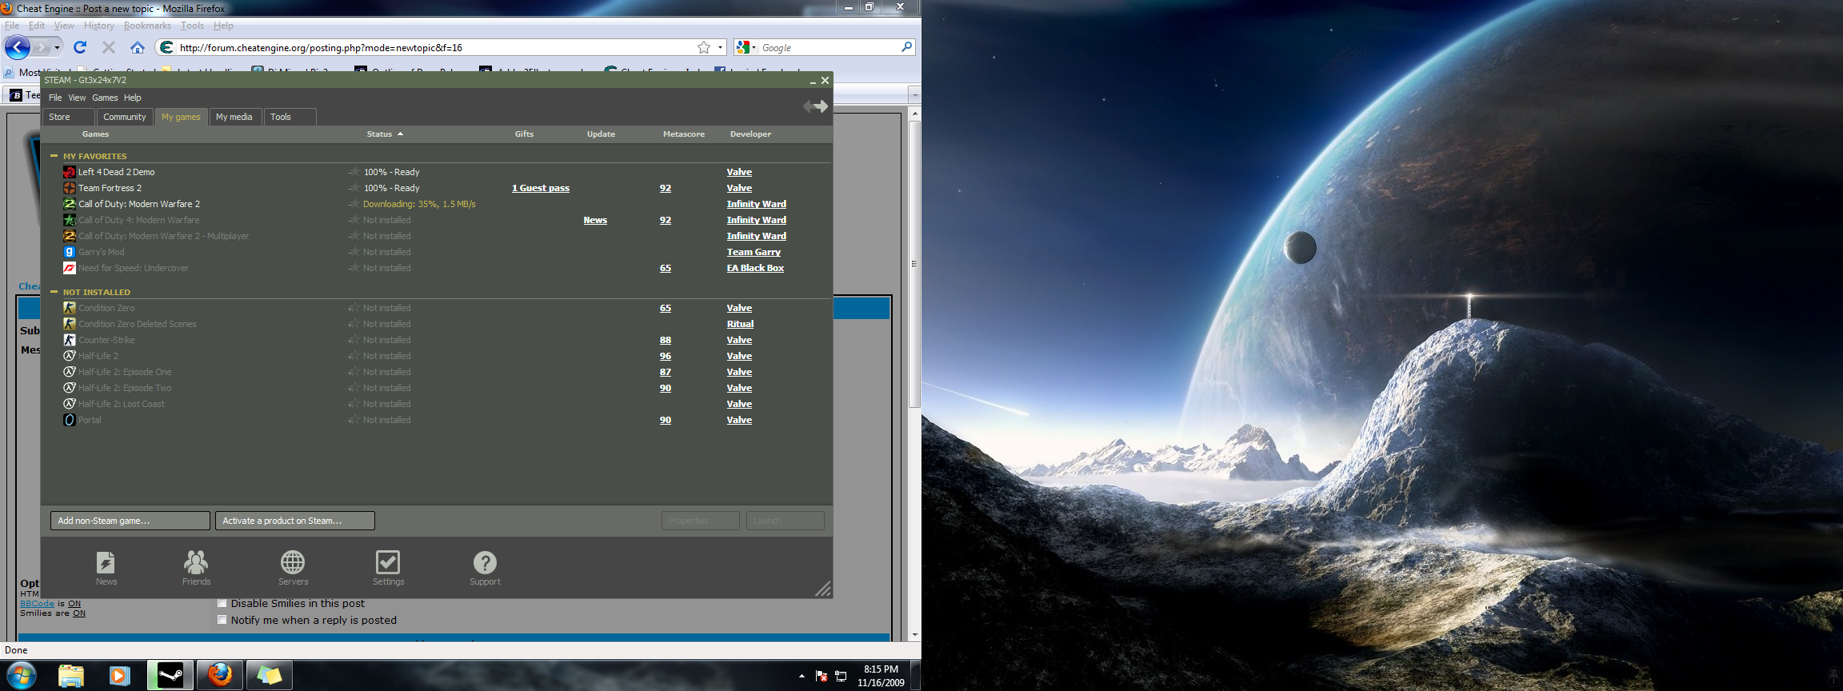Screen dimensions: 1843x691
Task: Toggle favorite star for Left 4 Dead 2 Demo
Action: pyautogui.click(x=354, y=172)
